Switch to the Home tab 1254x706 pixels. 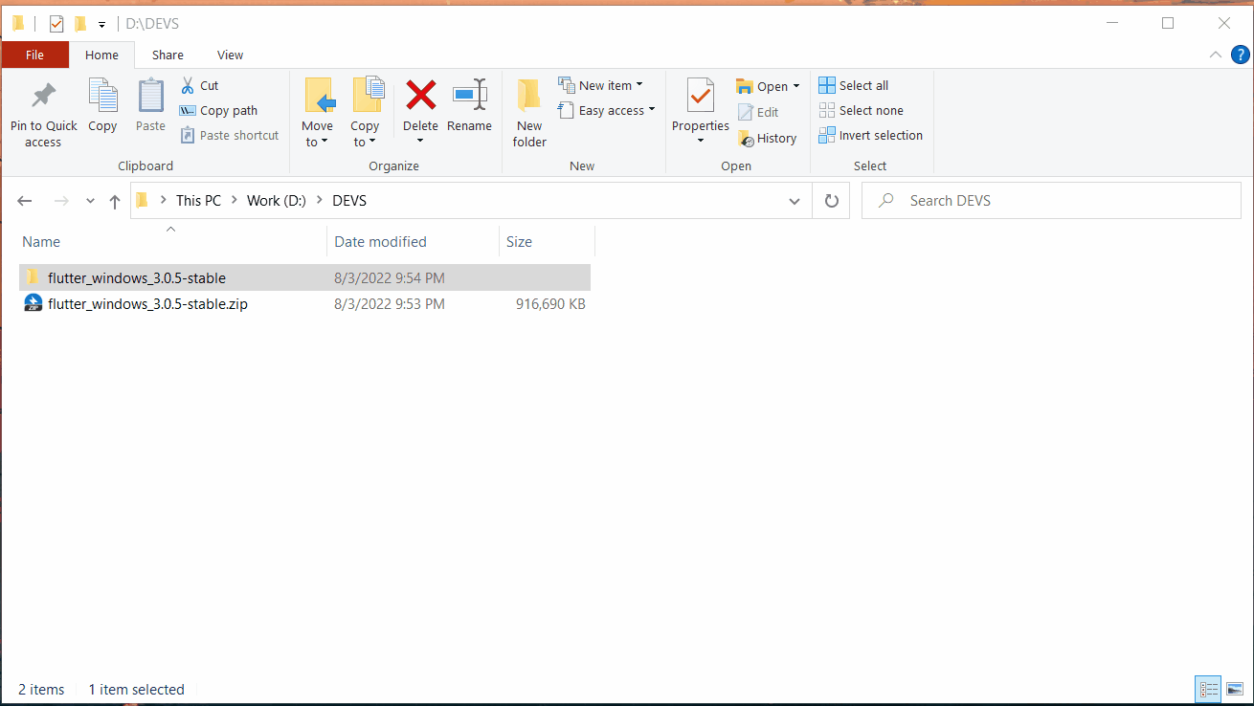click(x=101, y=55)
